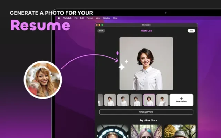Open the Window menu

click(107, 18)
